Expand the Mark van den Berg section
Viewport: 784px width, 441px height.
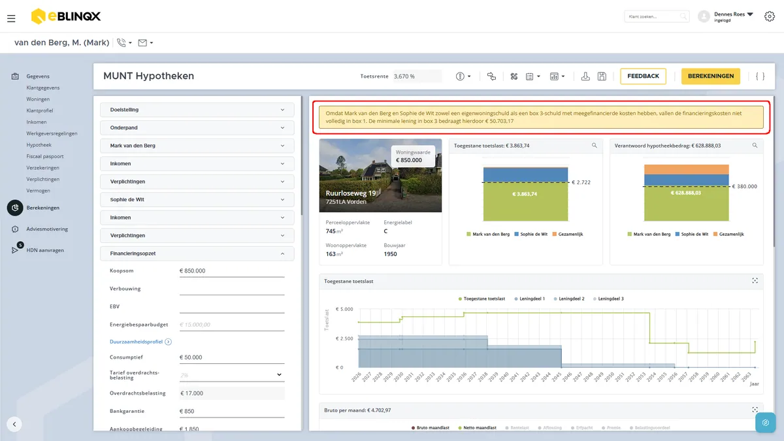pyautogui.click(x=197, y=146)
